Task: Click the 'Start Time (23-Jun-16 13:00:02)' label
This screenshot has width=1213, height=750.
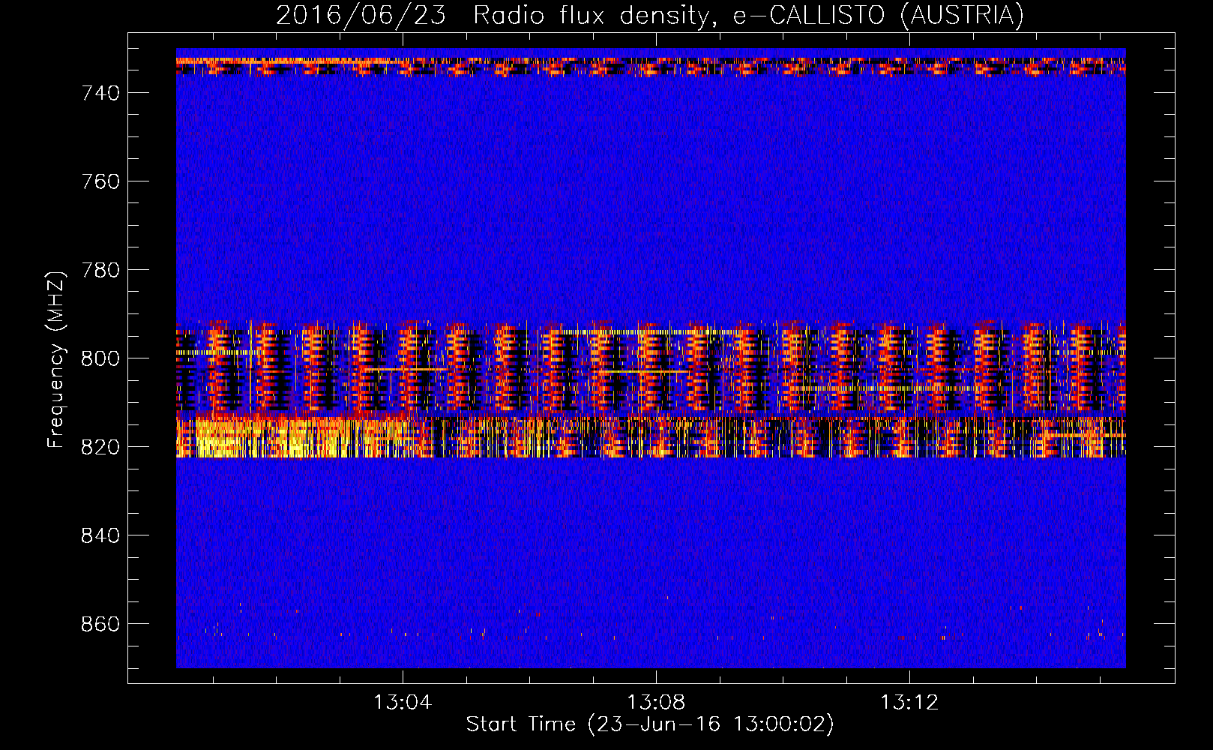Action: (650, 724)
